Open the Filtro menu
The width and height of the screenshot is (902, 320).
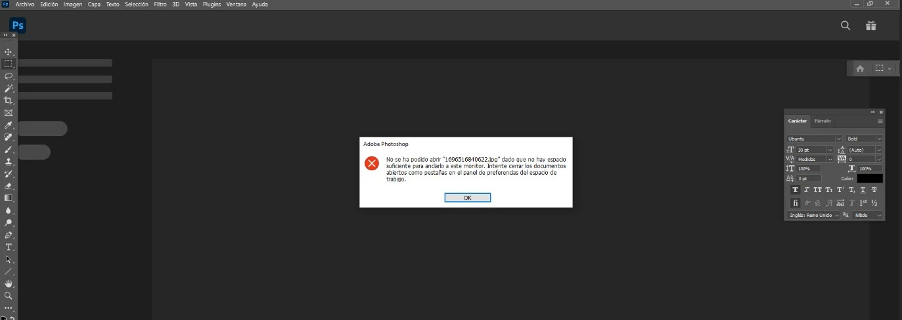pos(160,4)
